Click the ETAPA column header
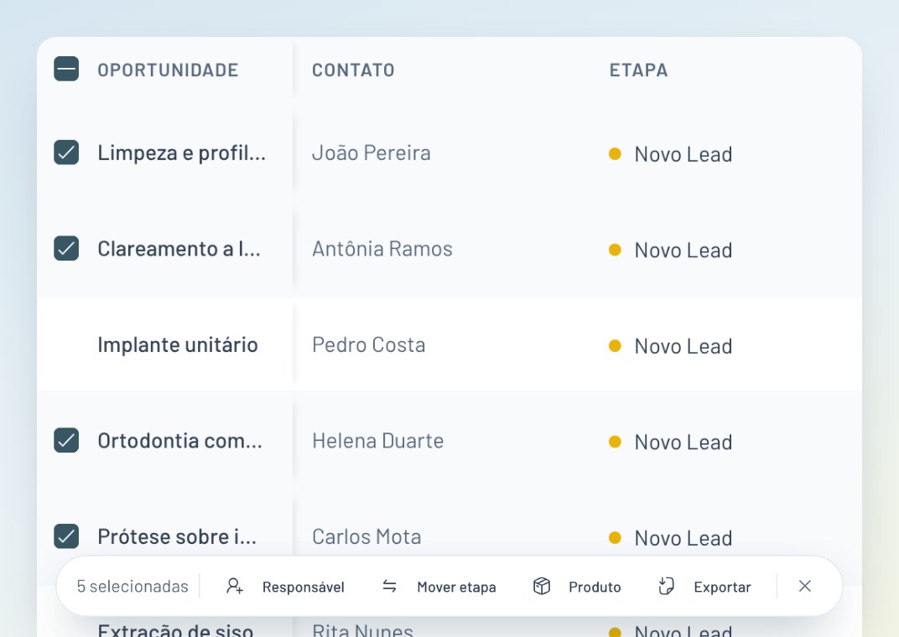The height and width of the screenshot is (637, 899). [x=639, y=70]
